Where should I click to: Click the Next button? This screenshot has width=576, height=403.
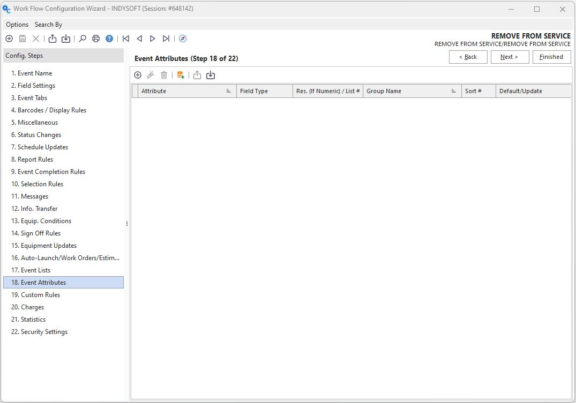(x=510, y=57)
